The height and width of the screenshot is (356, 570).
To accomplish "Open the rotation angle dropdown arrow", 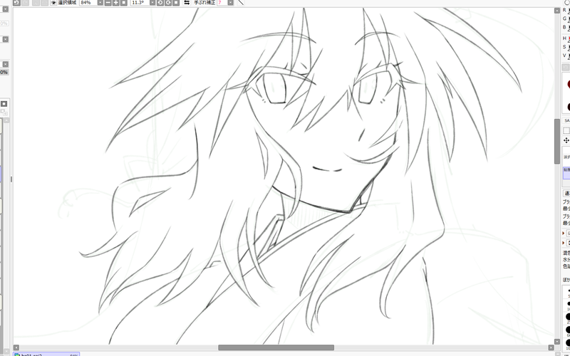I will pyautogui.click(x=152, y=2).
